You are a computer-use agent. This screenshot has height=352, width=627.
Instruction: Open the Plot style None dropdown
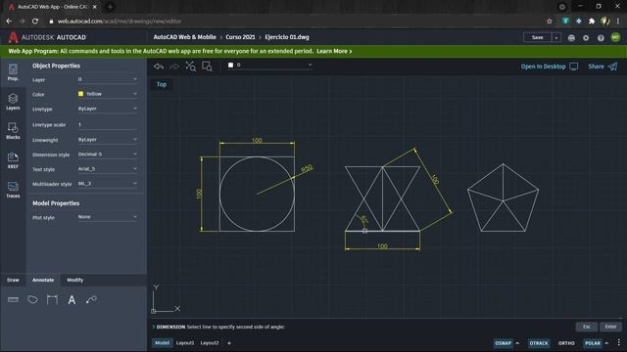[x=108, y=217]
